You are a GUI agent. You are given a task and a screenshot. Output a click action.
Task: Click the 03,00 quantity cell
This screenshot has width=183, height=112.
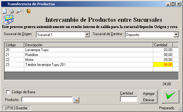pyautogui.click(x=163, y=50)
